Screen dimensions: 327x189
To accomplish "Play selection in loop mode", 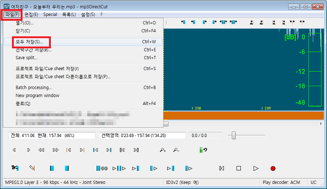I will click(102, 168).
